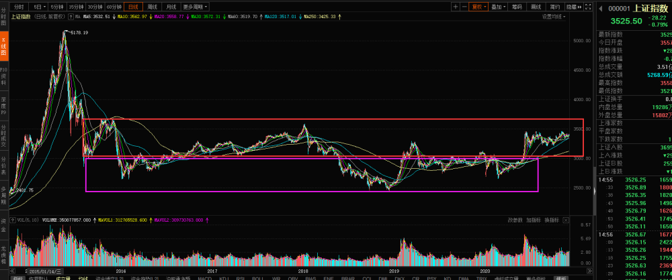Select RSI indicator tab
Screen dimensions: 672x280
[241, 279]
